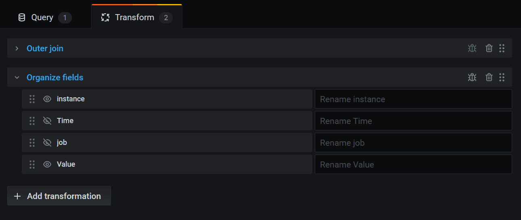Hide the instance field
Screen dimensions: 521x220
[x=47, y=99]
